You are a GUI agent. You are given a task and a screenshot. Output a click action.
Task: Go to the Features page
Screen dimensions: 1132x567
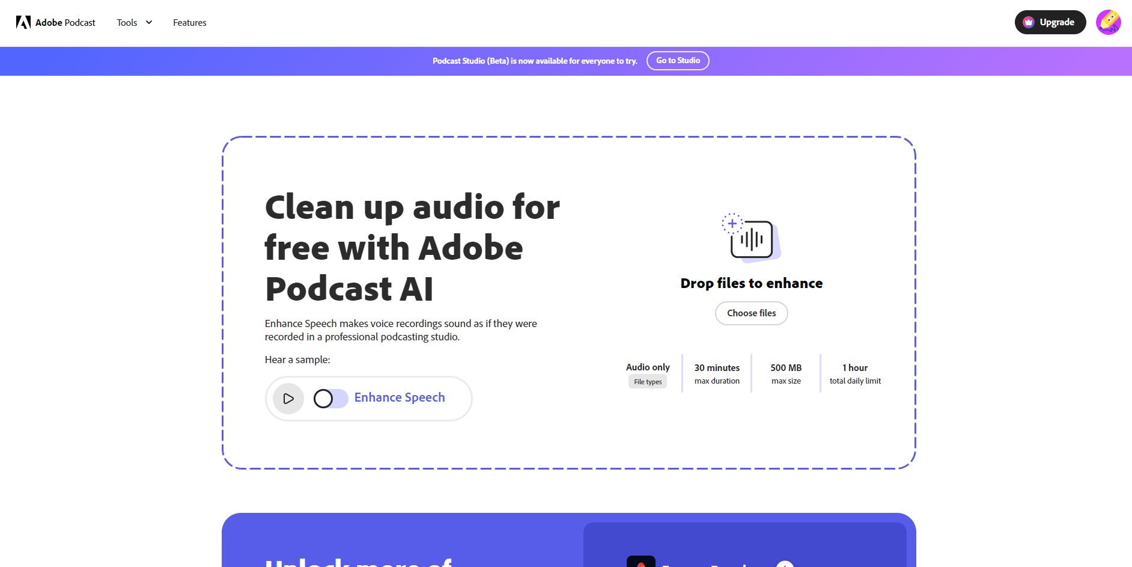190,22
